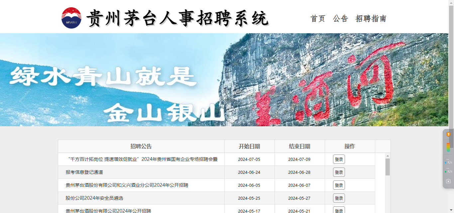Screen dimensions: 454x213
Task: Open the 公告 navigation item
Action: [340, 19]
